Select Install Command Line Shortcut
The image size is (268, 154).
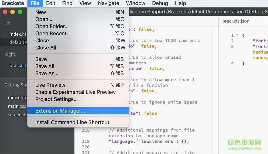tap(72, 122)
